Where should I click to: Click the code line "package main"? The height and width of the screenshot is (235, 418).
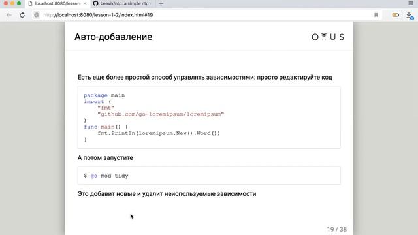[104, 95]
